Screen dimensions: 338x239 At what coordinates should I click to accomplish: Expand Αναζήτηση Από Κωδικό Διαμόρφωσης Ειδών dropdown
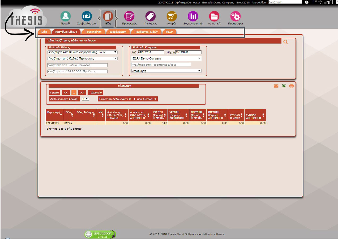(82, 52)
